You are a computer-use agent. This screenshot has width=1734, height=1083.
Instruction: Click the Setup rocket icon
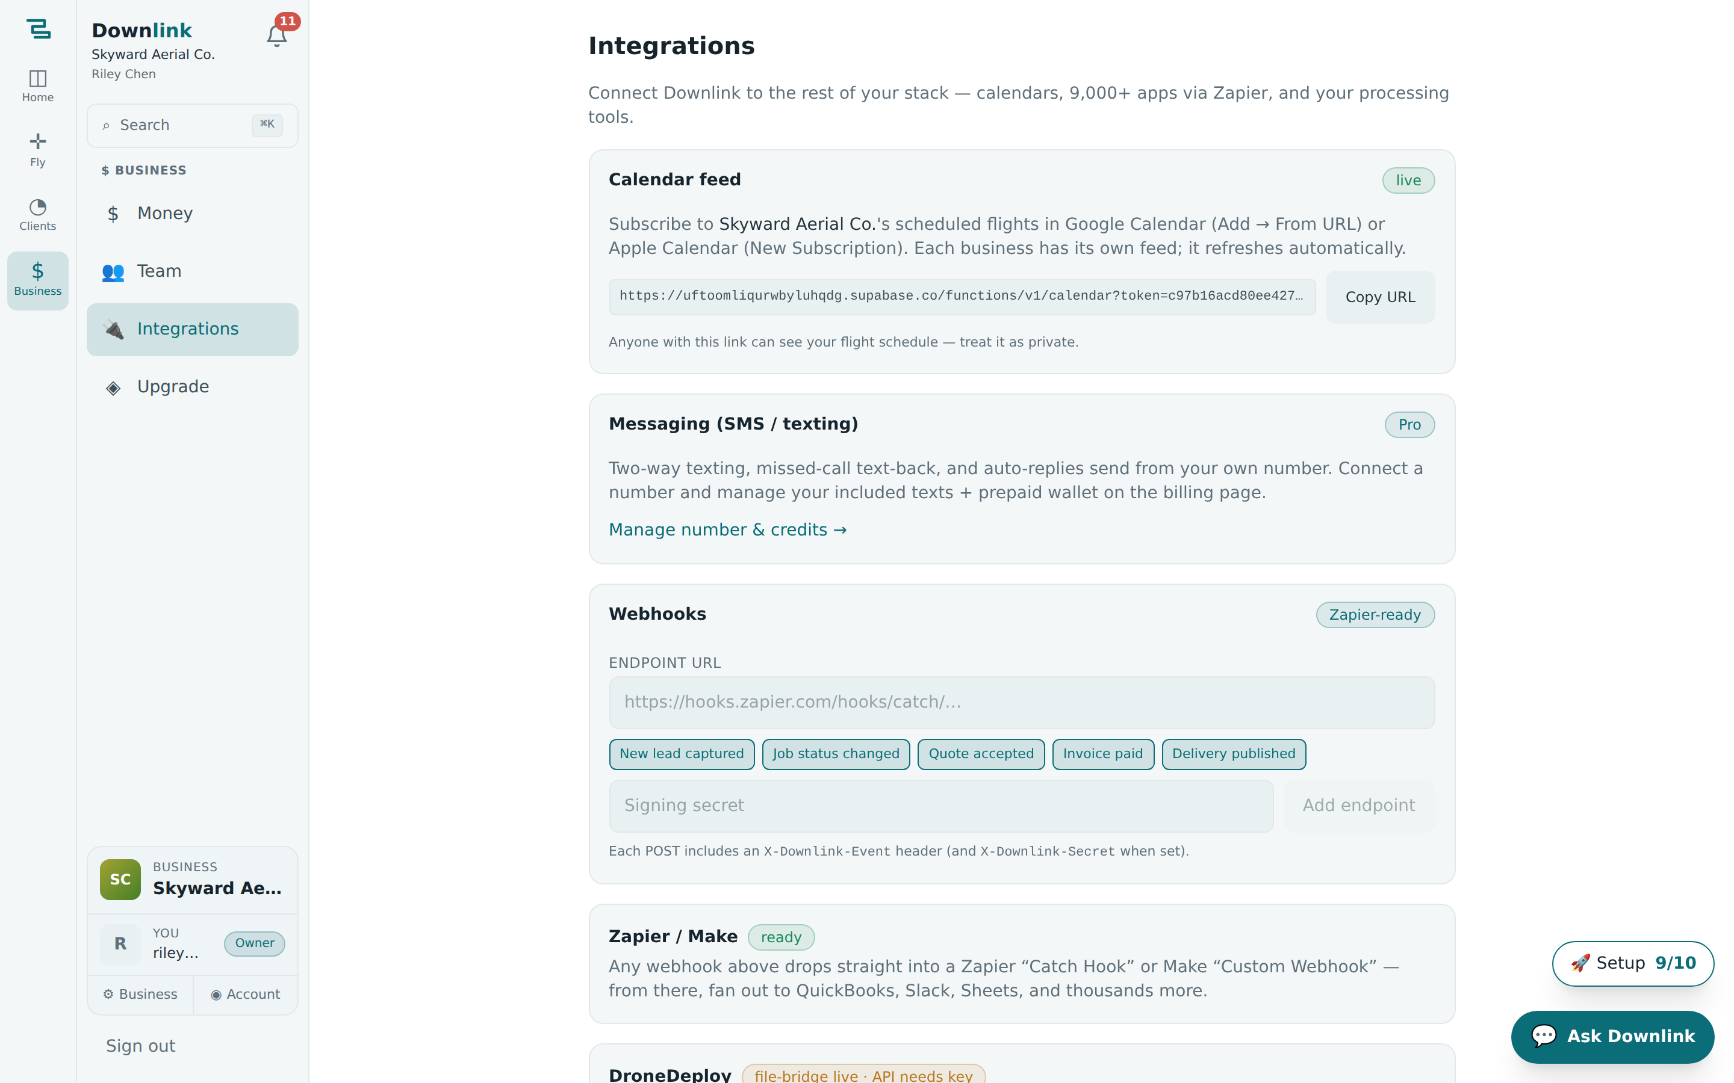tap(1580, 963)
